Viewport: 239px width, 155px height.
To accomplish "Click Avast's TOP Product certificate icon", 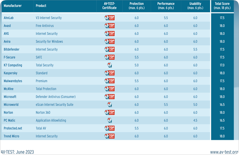I will coord(110,25).
